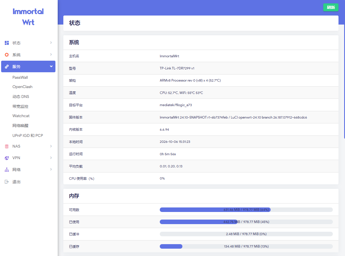This screenshot has width=345, height=256.
Task: Expand the 系统 menu chevron
Action: tap(51, 54)
